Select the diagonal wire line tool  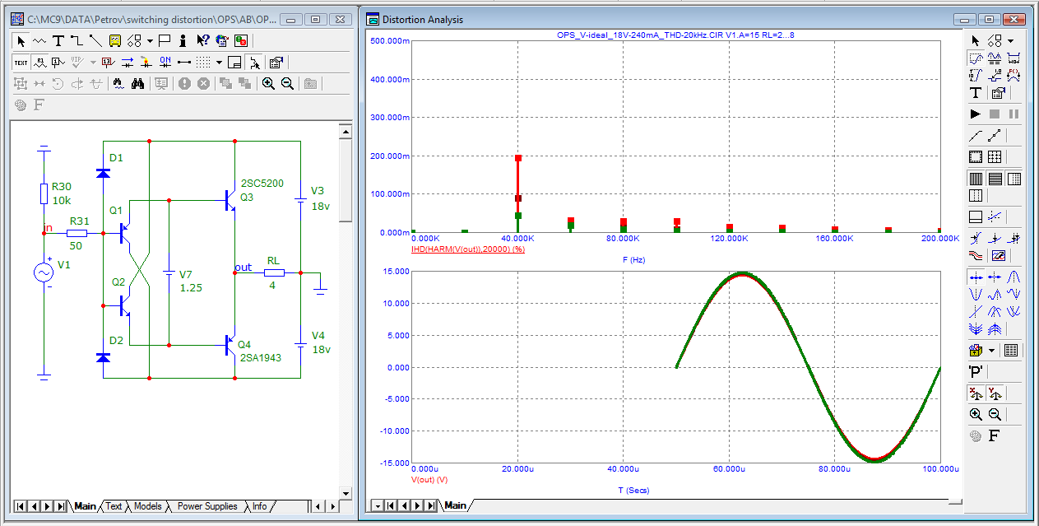95,40
